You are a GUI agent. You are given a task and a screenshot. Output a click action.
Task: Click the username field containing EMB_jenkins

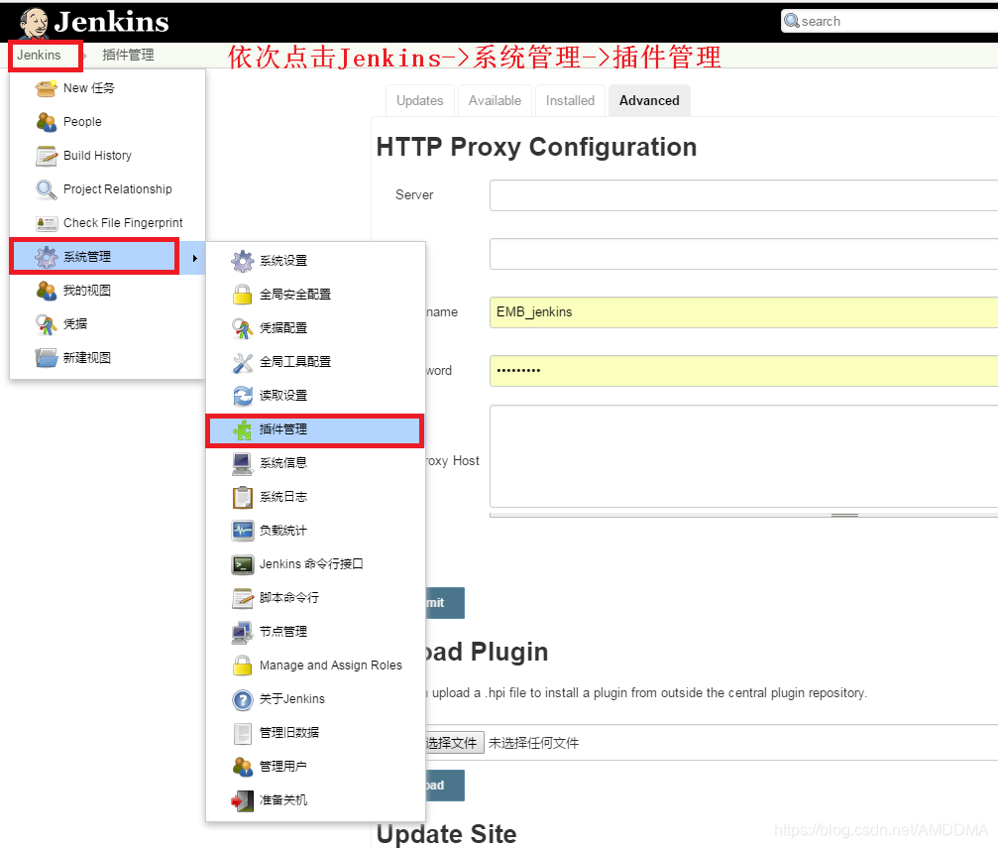coord(743,312)
